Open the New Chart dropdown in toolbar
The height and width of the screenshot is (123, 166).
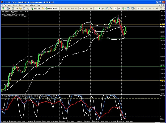point(4,8)
